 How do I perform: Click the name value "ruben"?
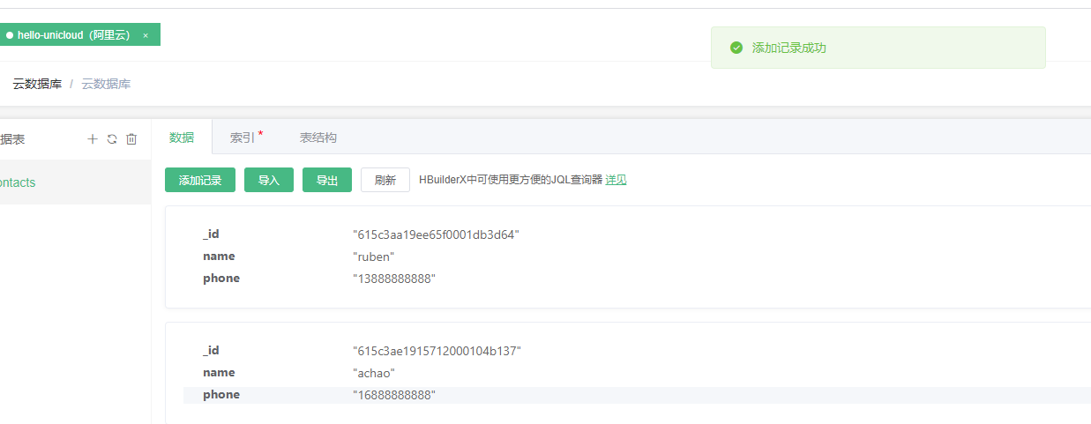(x=373, y=257)
